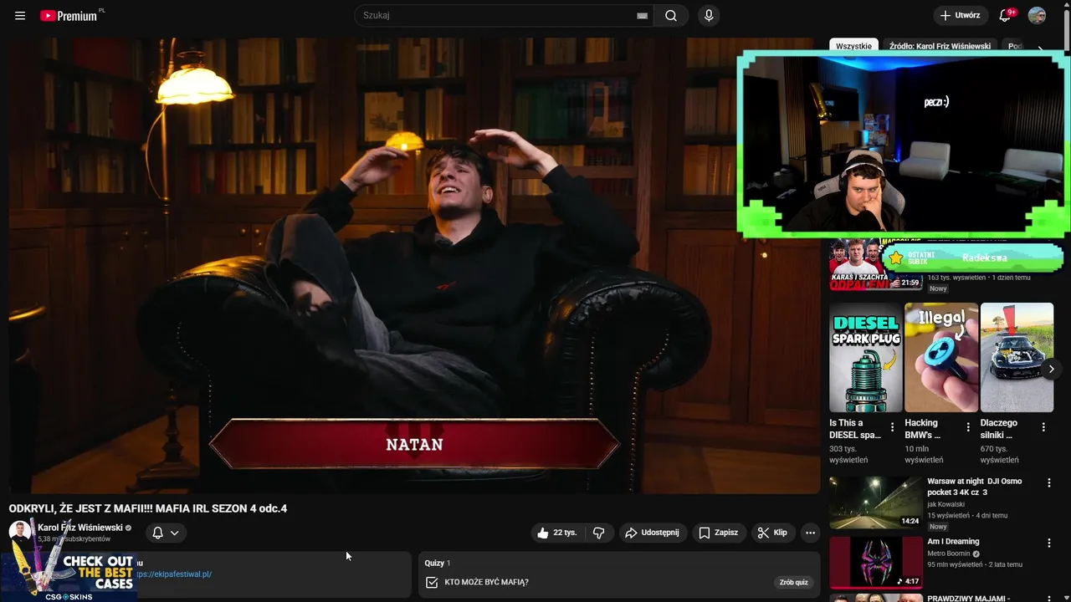Save video with Zapisz button
The height and width of the screenshot is (602, 1071).
pyautogui.click(x=719, y=533)
